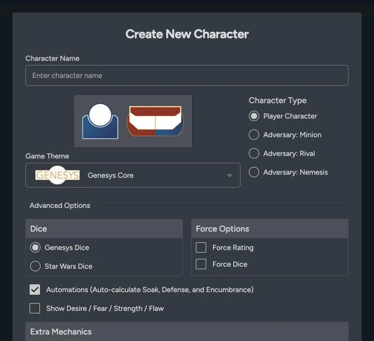374x341 pixels.
Task: Click the Advanced Options section label
Action: pos(60,205)
